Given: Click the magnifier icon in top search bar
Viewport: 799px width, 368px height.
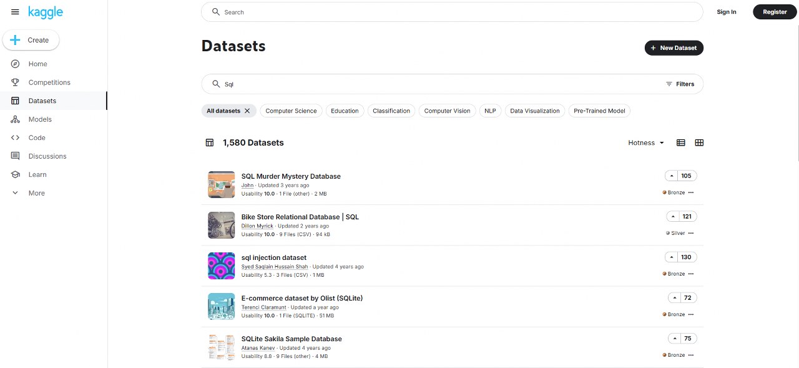Looking at the screenshot, I should point(216,12).
